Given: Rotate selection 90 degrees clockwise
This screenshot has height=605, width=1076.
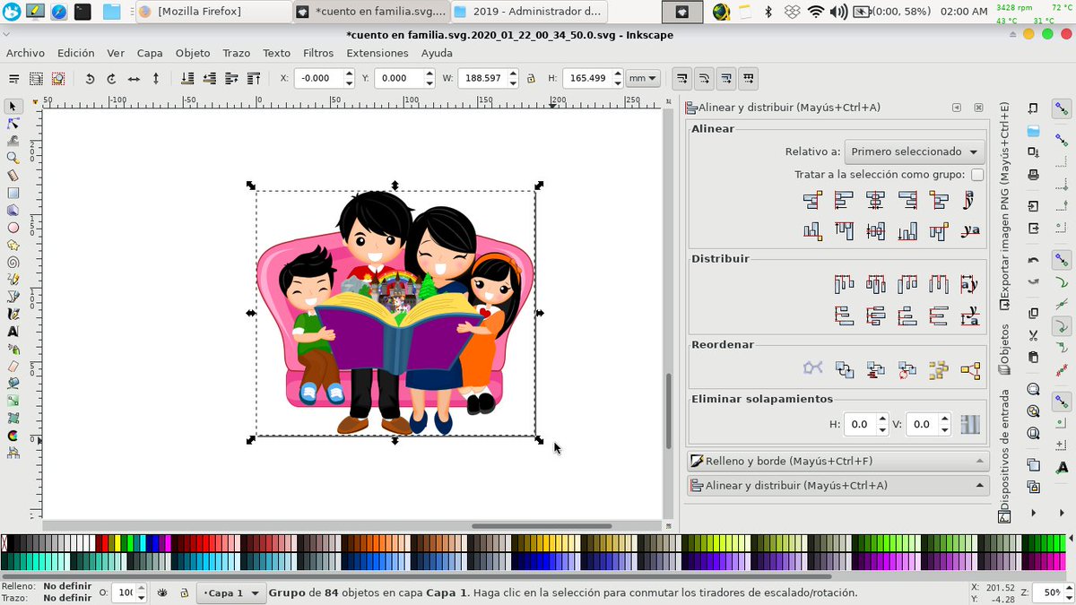Looking at the screenshot, I should tap(111, 79).
